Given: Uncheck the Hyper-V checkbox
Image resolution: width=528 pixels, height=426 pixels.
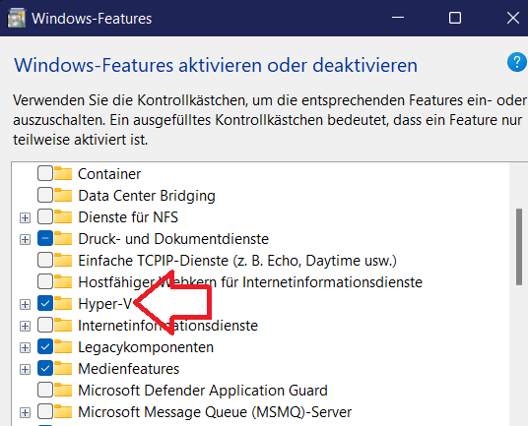Looking at the screenshot, I should (45, 304).
